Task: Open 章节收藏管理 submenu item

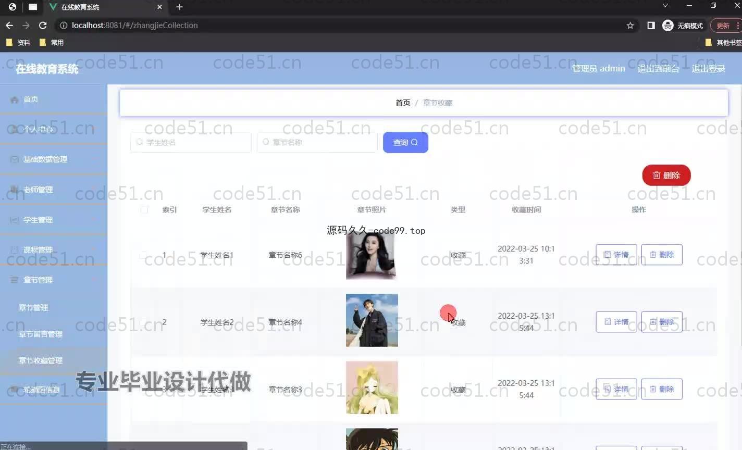Action: pos(54,360)
